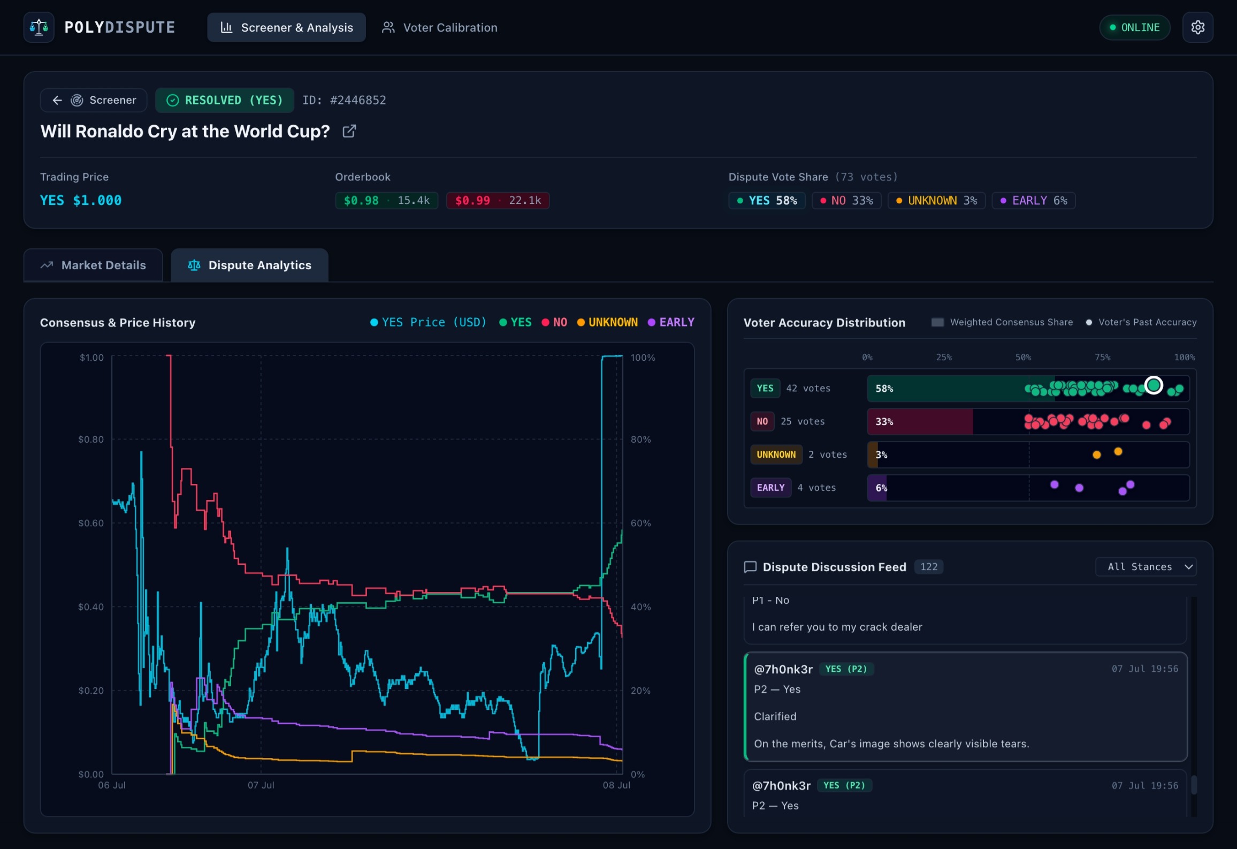Click the RESOLVED (YES) status badge
The width and height of the screenshot is (1237, 849).
point(225,100)
